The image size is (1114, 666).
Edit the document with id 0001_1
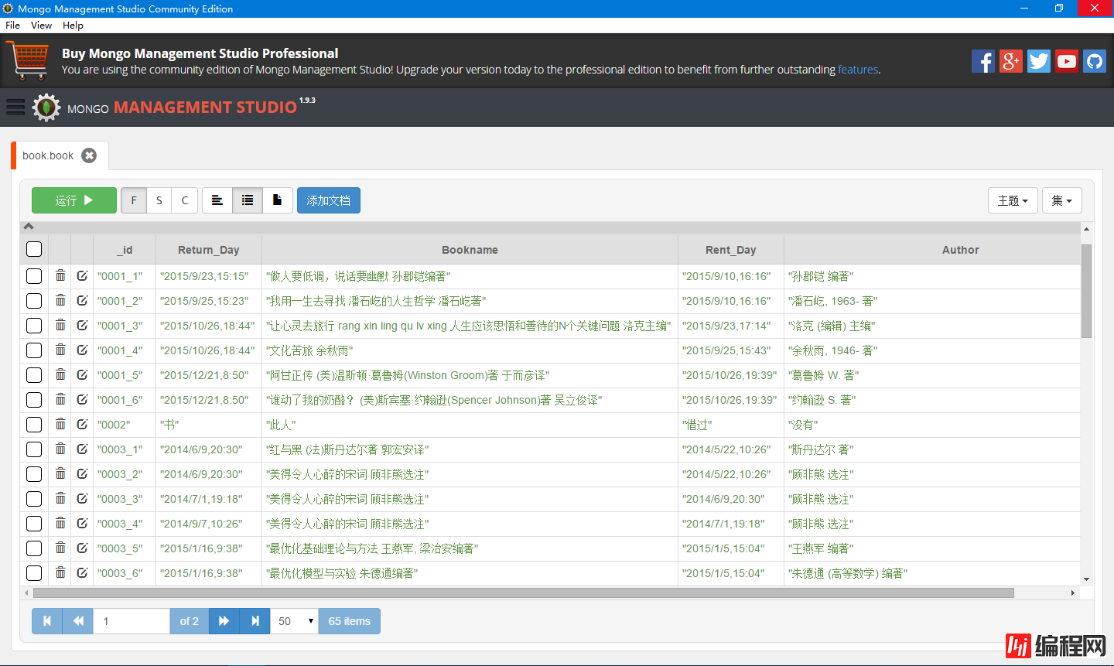(x=82, y=275)
